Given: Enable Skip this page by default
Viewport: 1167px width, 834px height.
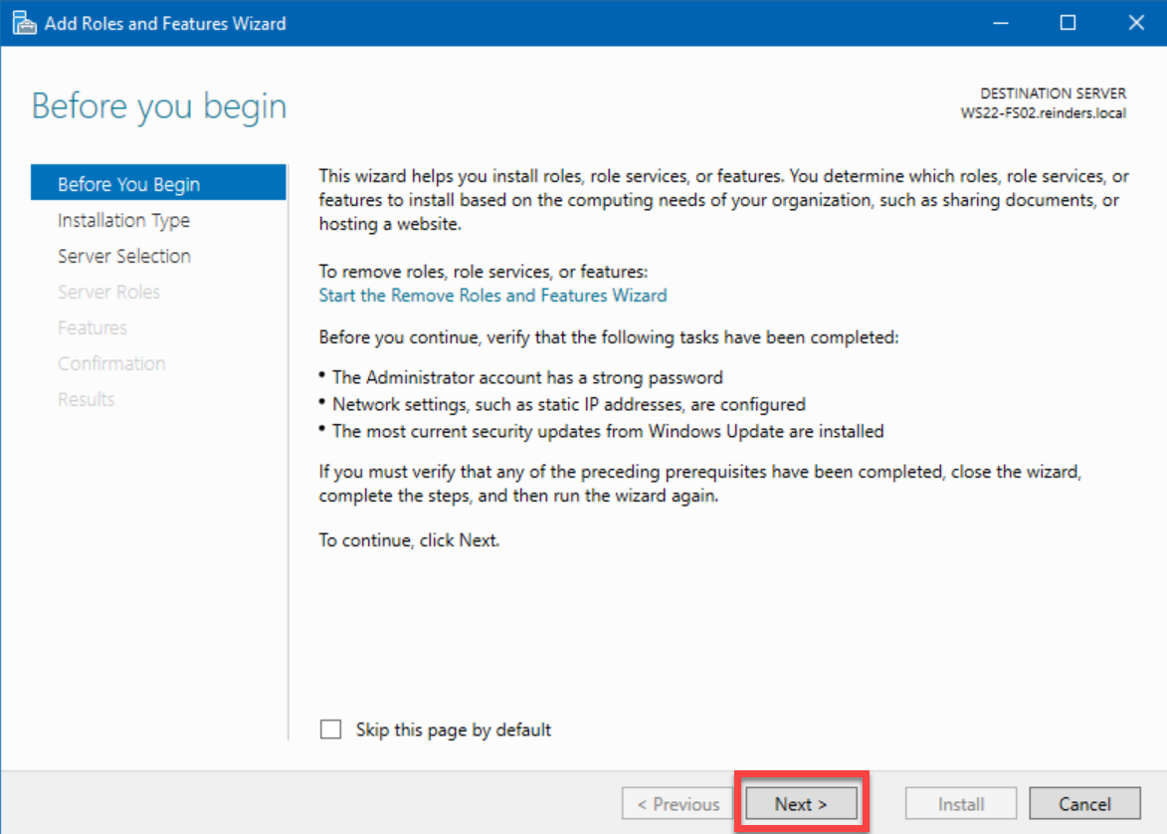Looking at the screenshot, I should pyautogui.click(x=330, y=730).
